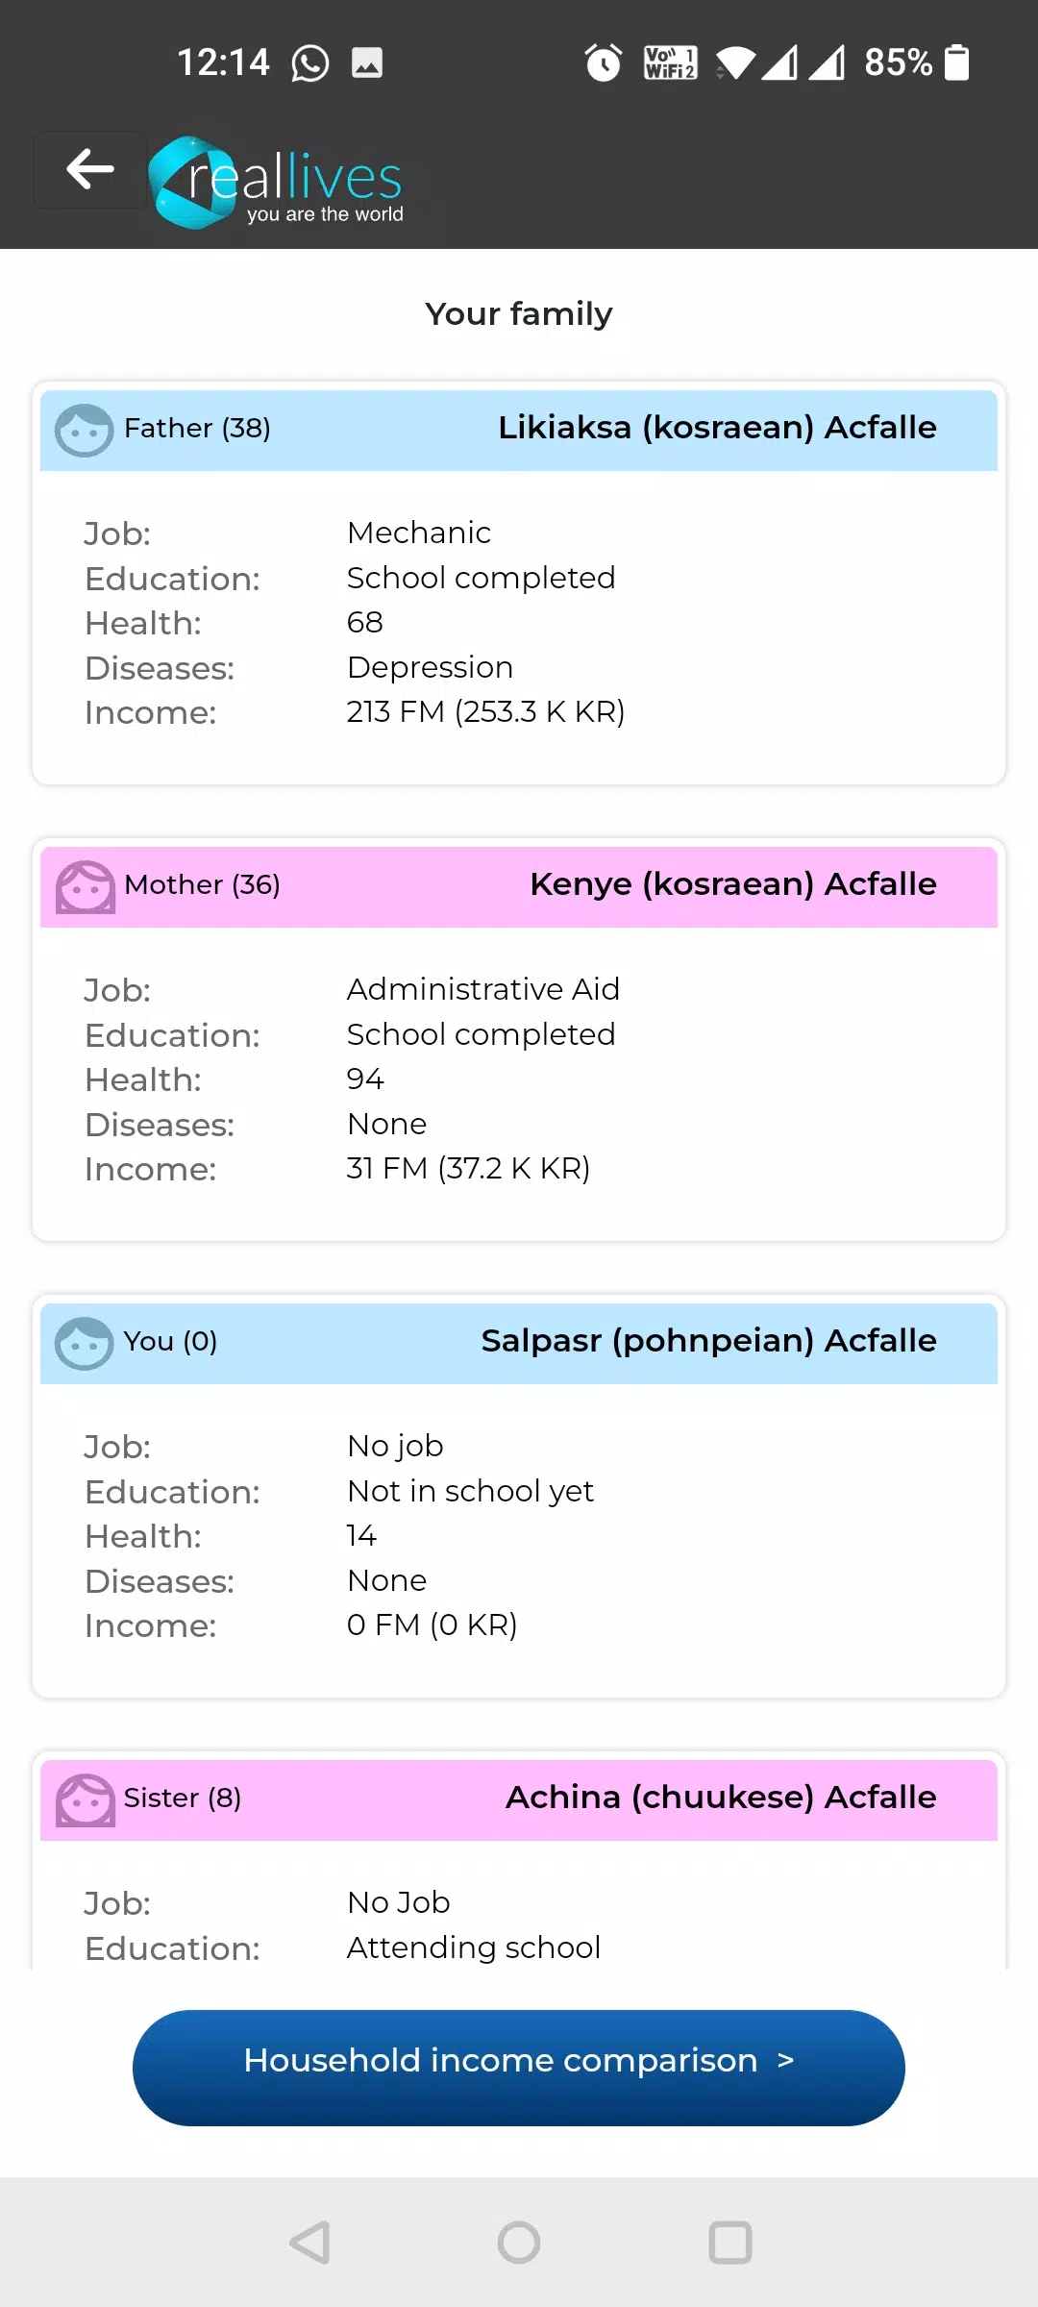Tap the Mother avatar face icon

85,886
